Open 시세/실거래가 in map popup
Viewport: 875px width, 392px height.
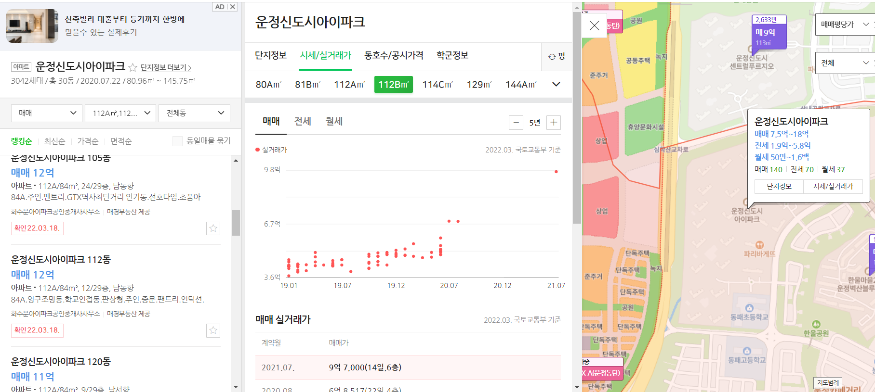833,186
